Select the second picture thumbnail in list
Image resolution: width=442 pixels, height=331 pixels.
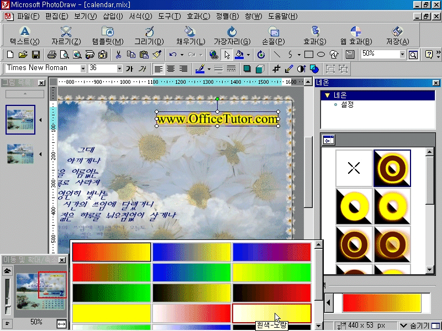coord(20,154)
